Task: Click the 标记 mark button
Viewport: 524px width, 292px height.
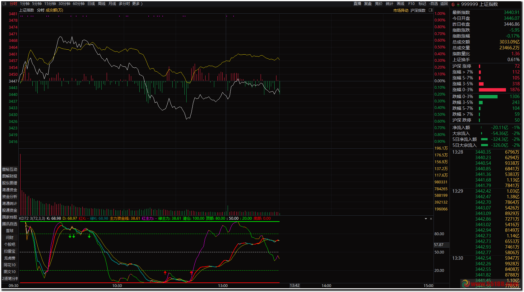Action: (x=422, y=4)
